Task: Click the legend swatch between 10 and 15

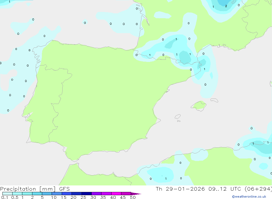Action: pos(57,194)
